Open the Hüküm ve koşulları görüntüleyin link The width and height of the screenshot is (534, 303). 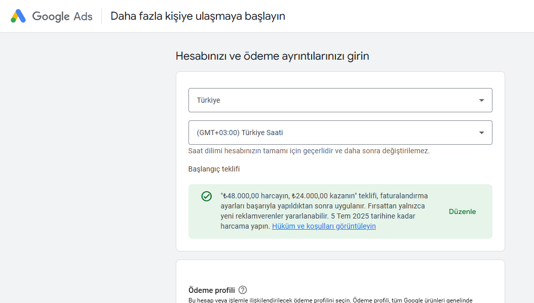(x=324, y=226)
